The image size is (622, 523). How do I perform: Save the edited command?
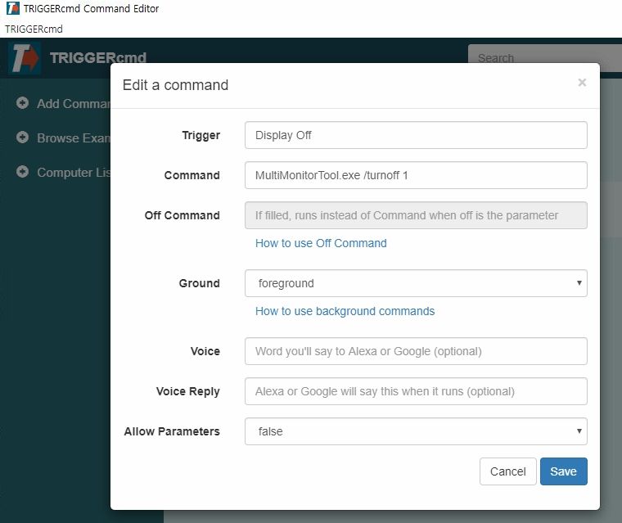point(563,471)
